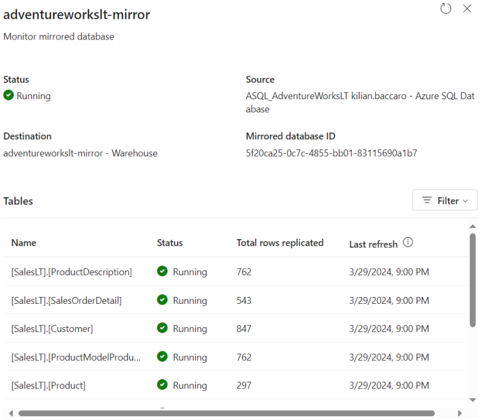Open the Filter dropdown
Viewport: 482px width, 420px height.
(444, 200)
